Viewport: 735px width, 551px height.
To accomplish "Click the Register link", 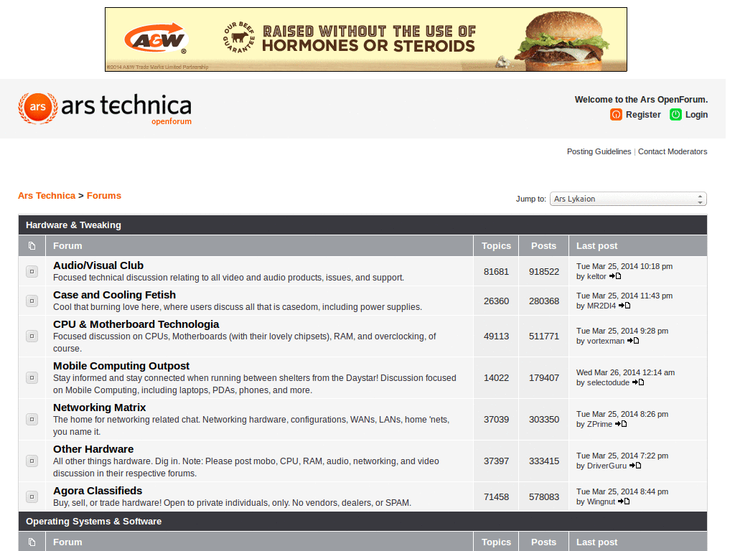I will 643,115.
